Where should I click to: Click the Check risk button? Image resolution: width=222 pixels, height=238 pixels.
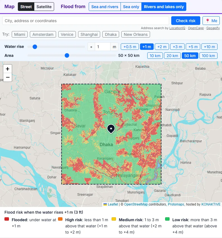[185, 21]
